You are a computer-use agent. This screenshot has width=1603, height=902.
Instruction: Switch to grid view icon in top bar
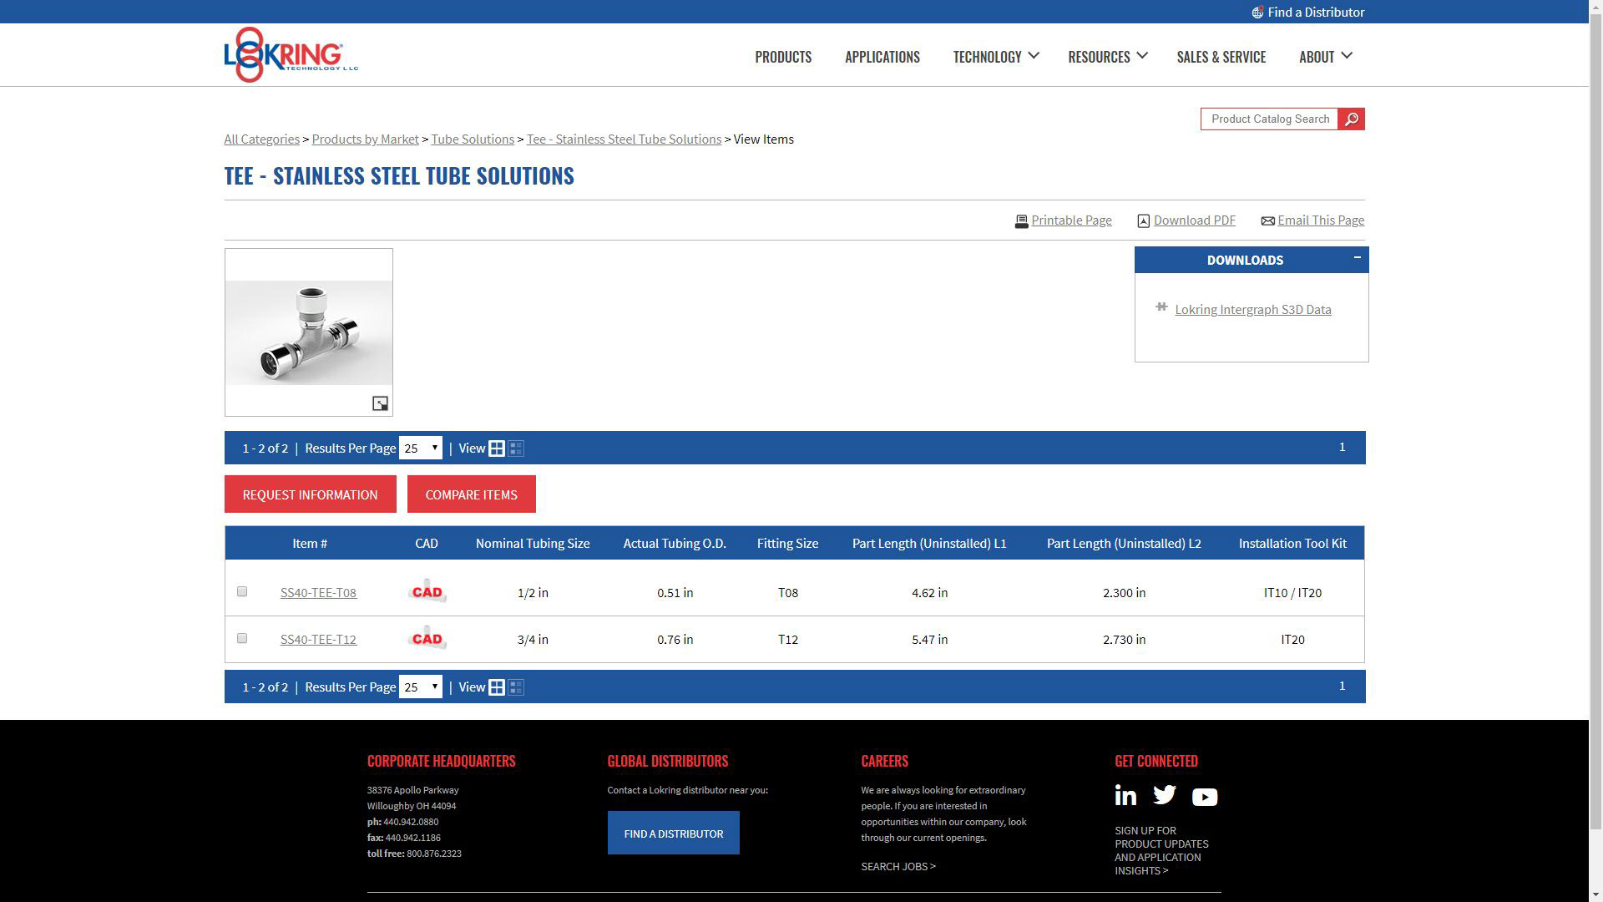(497, 448)
